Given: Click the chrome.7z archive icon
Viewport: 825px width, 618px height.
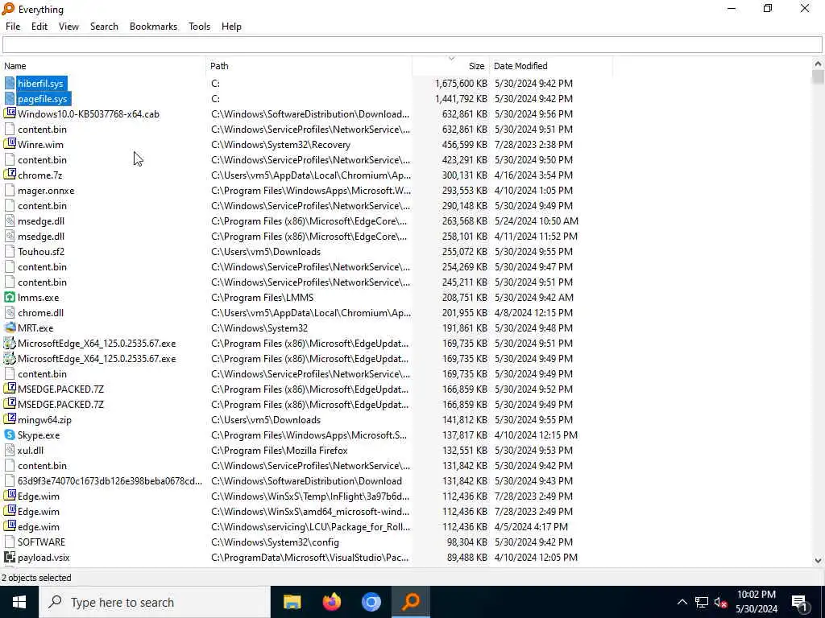Looking at the screenshot, I should (10, 175).
